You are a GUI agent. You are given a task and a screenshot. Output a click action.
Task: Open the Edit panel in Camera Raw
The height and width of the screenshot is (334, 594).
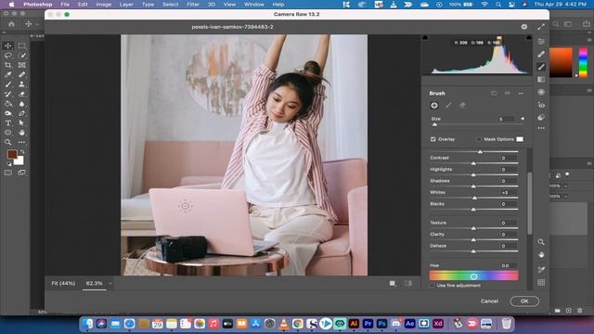pos(541,41)
